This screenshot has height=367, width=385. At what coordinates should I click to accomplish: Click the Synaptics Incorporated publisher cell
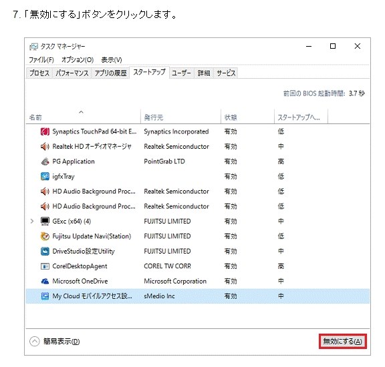tap(176, 131)
